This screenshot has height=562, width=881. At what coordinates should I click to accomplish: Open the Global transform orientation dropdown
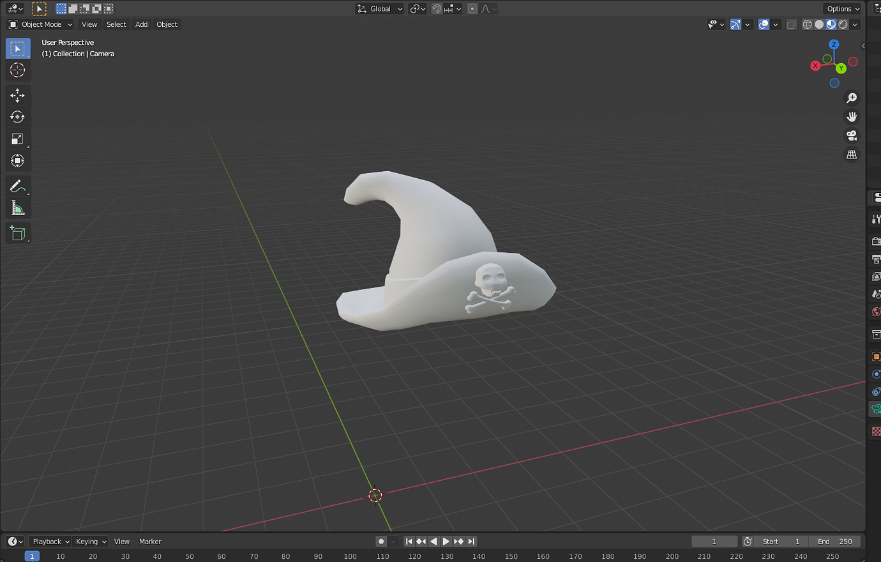click(x=379, y=8)
